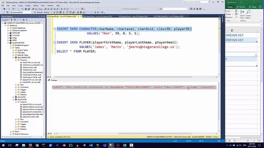Open the Help menu in SSMS

pyautogui.click(x=58, y=5)
